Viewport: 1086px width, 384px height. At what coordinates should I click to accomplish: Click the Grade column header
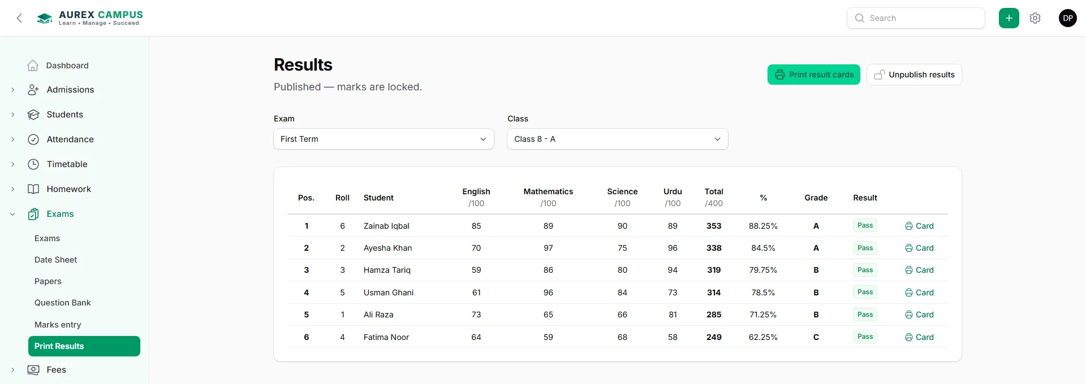click(816, 198)
